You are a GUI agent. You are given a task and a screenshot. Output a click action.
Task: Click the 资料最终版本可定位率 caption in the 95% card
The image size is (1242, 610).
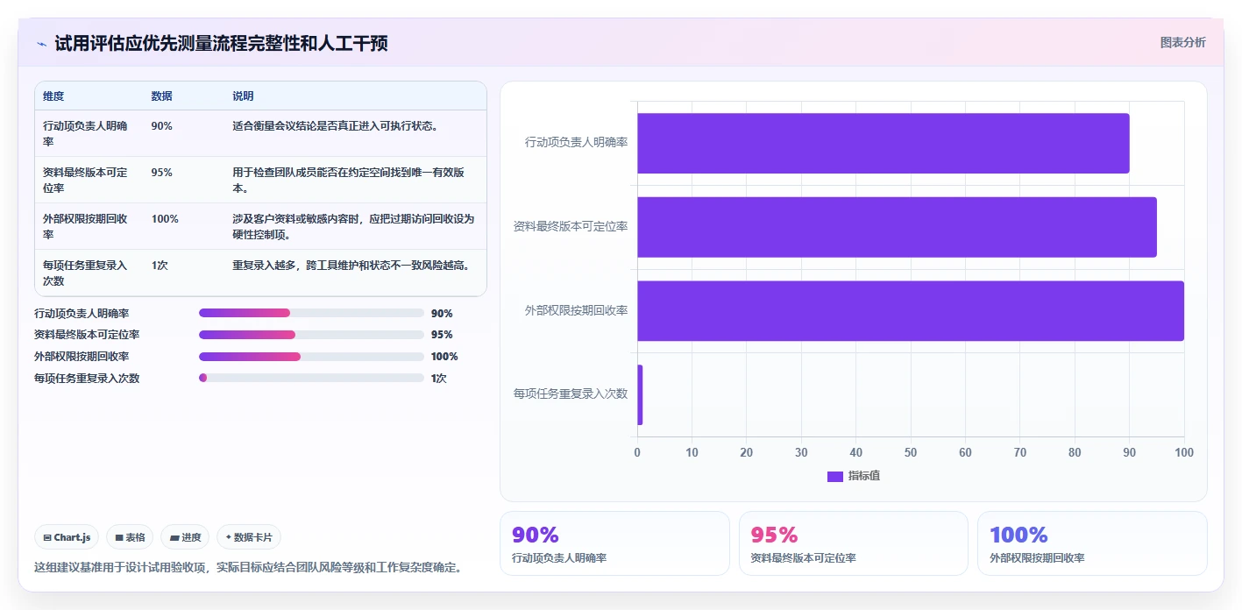tap(804, 557)
